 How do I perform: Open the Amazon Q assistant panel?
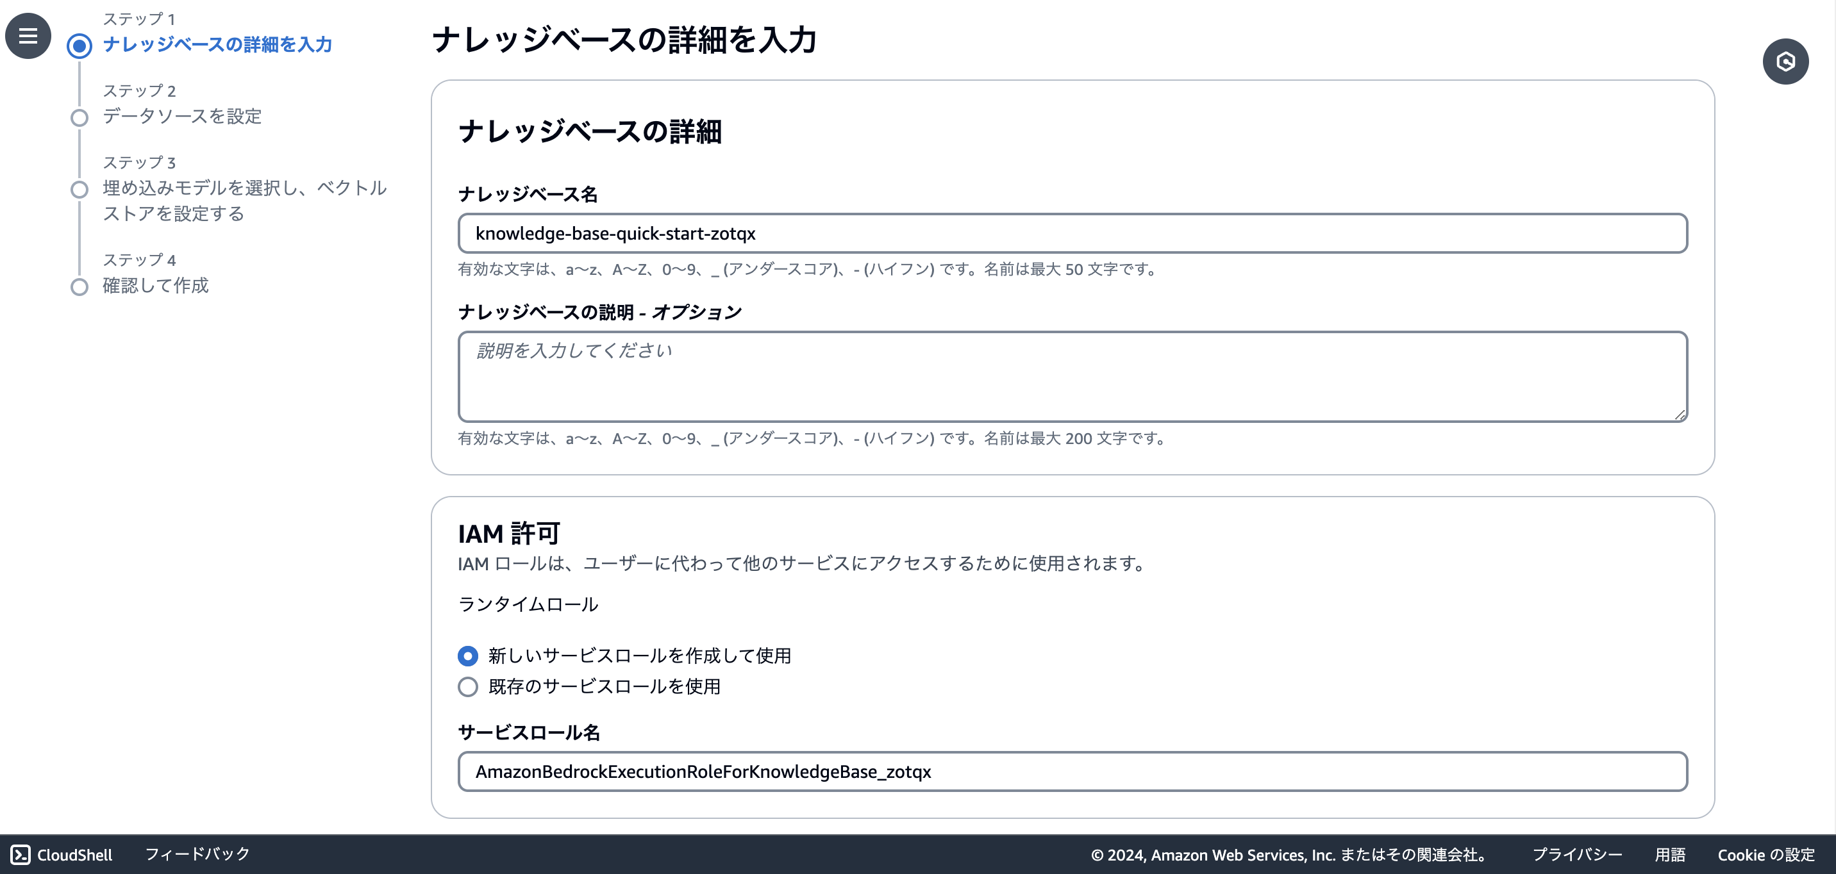click(x=1785, y=62)
